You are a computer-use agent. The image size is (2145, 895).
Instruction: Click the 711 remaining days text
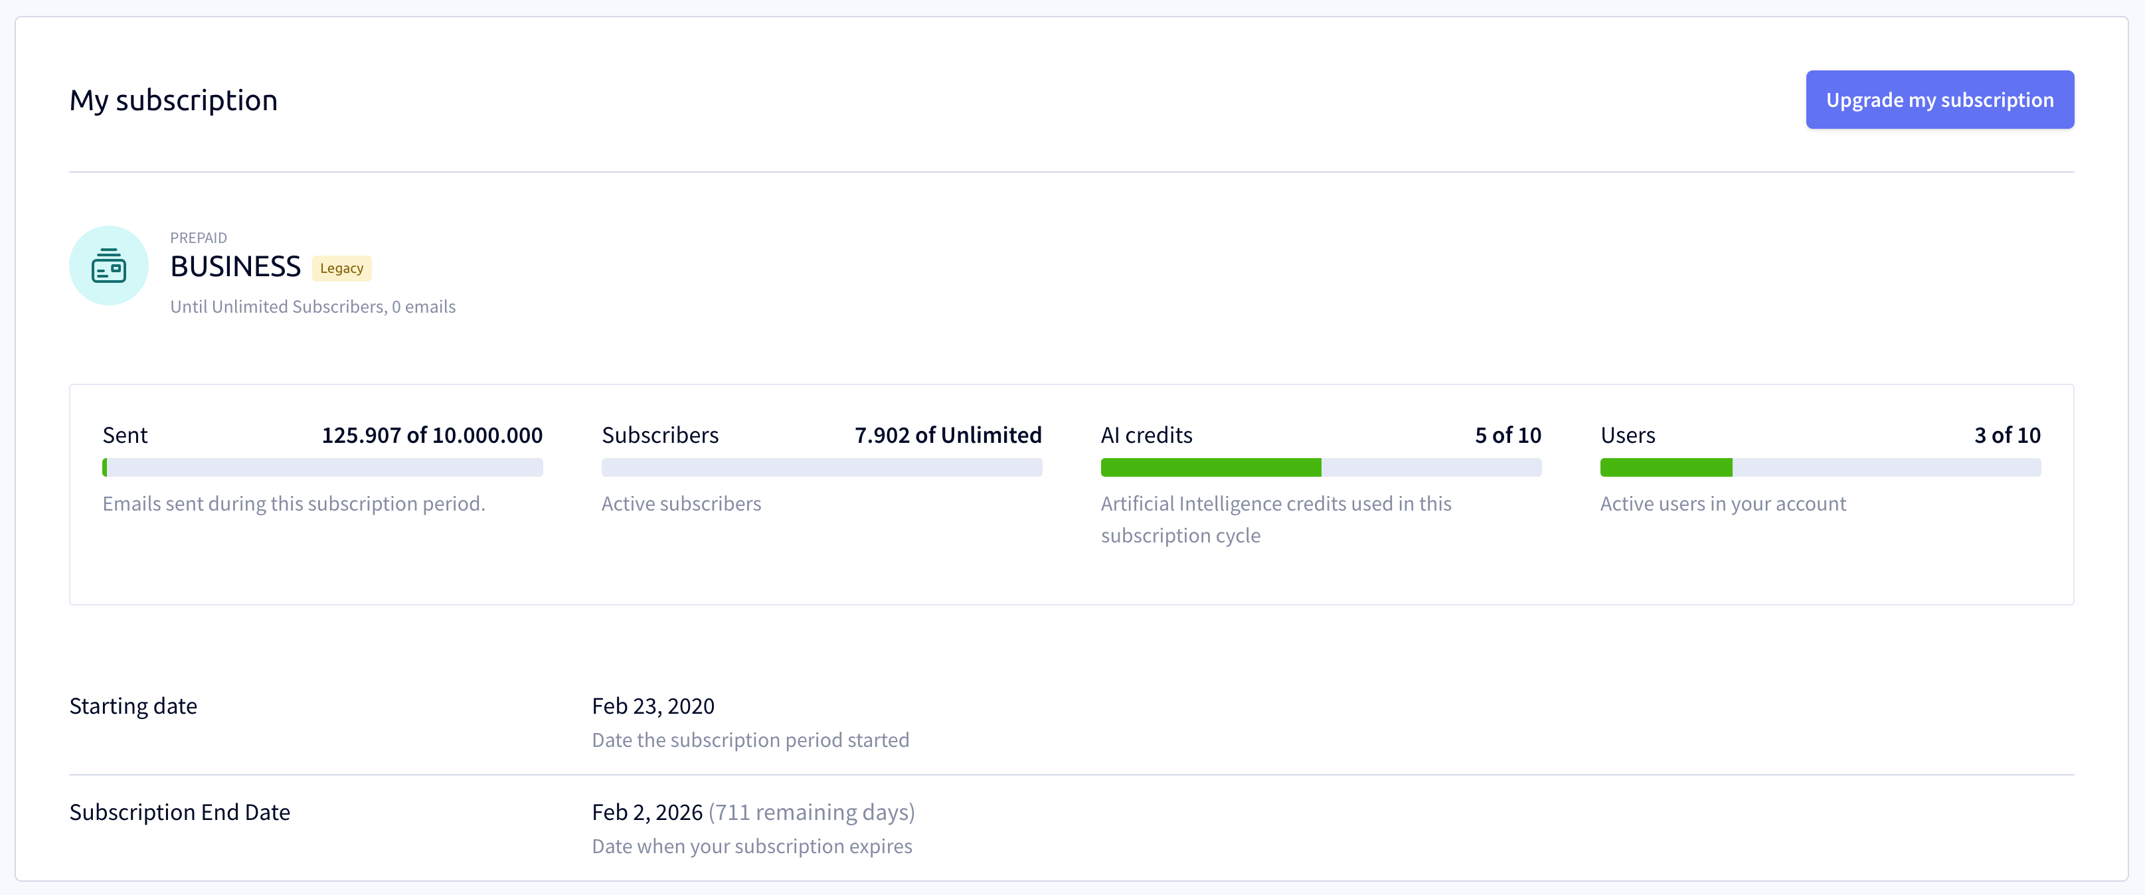pos(812,812)
